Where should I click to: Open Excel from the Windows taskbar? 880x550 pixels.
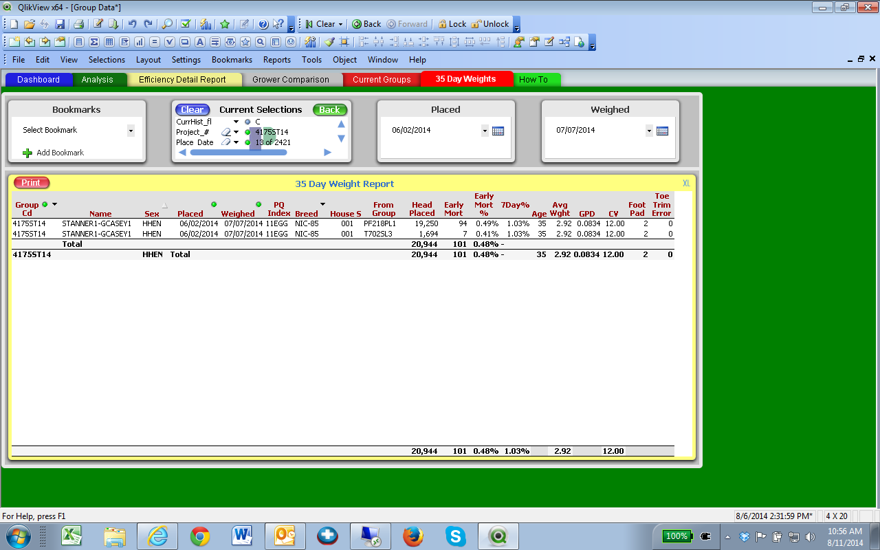[x=71, y=536]
